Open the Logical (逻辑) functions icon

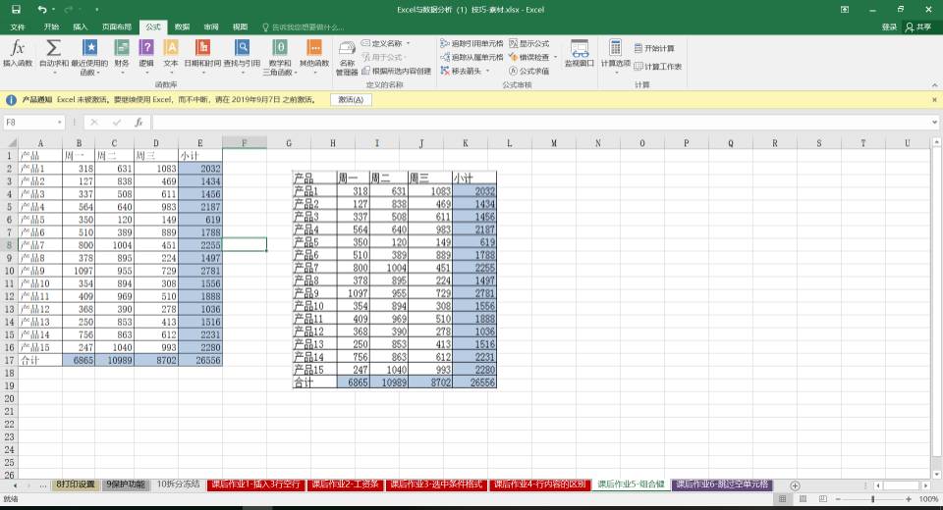(x=146, y=54)
